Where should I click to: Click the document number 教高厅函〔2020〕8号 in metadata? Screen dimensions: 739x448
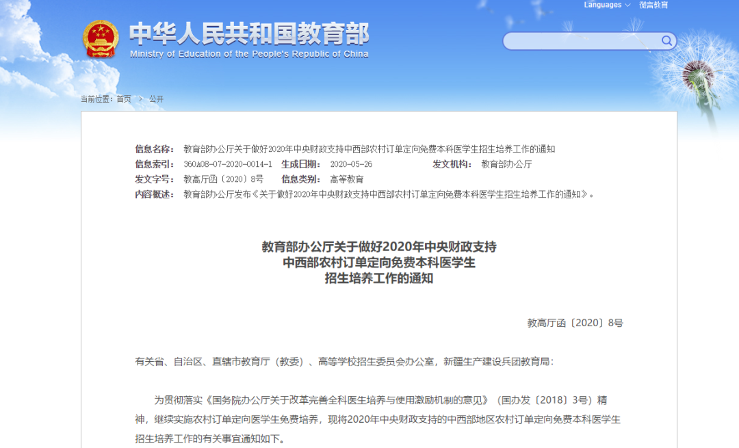pos(223,179)
